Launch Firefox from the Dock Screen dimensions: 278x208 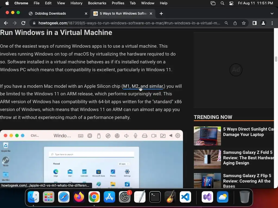[79, 197]
